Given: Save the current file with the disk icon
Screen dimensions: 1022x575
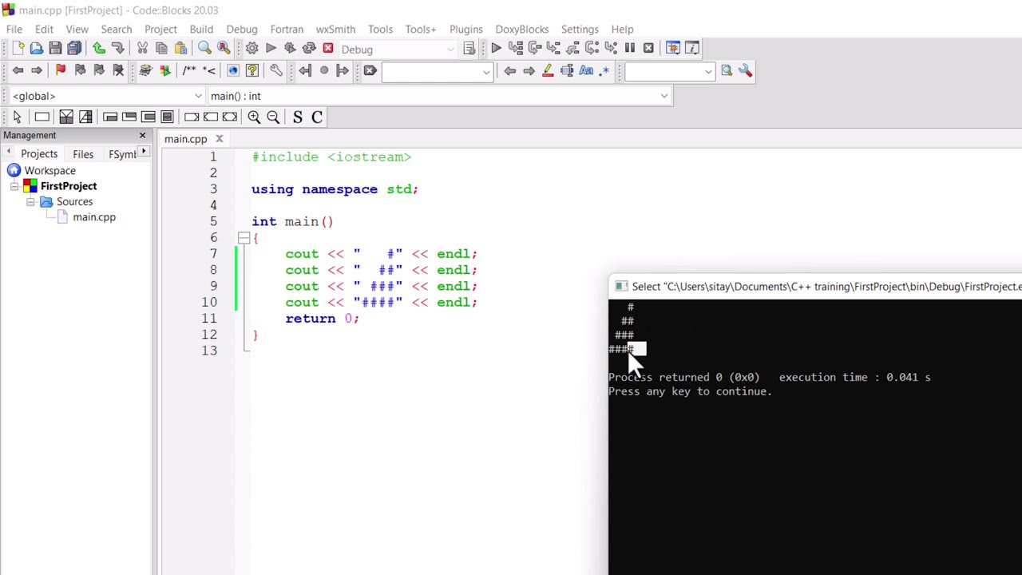Looking at the screenshot, I should (x=55, y=49).
